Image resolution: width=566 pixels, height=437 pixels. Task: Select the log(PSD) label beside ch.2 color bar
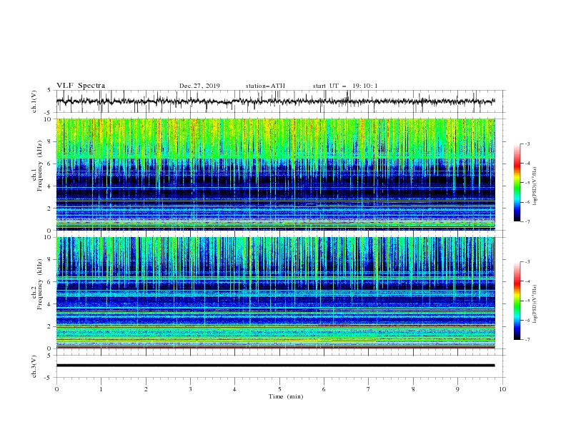(x=535, y=304)
